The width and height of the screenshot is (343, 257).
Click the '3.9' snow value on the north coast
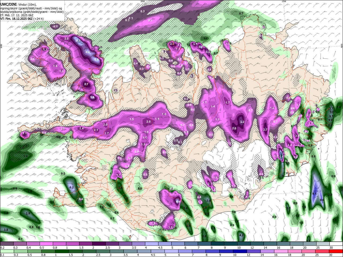point(200,47)
